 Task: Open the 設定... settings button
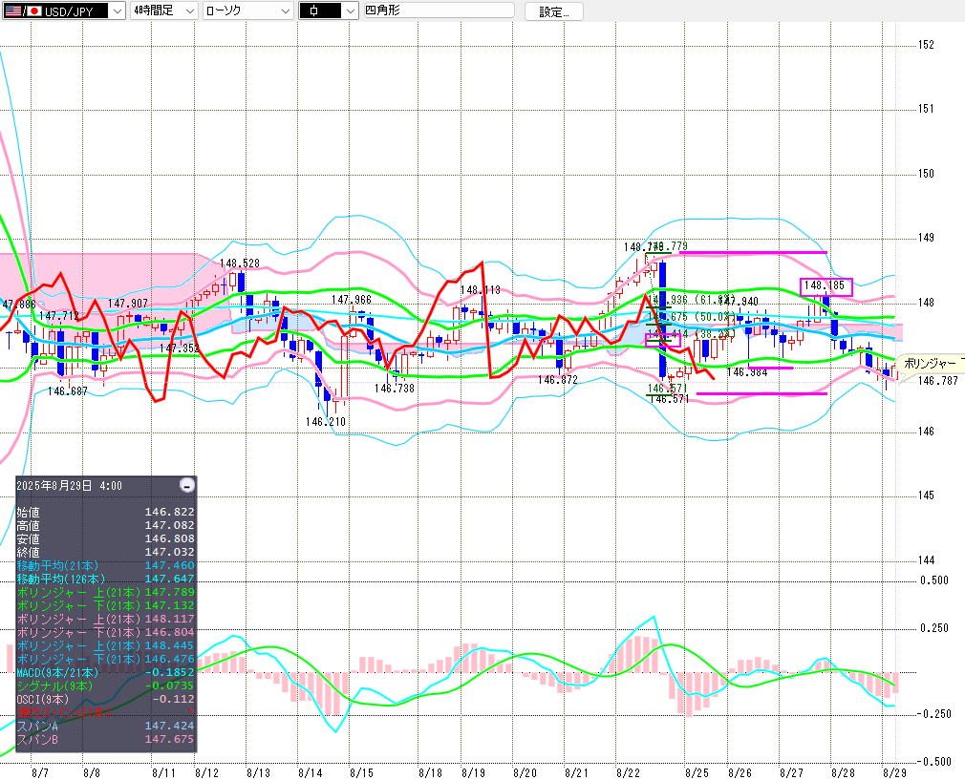554,11
